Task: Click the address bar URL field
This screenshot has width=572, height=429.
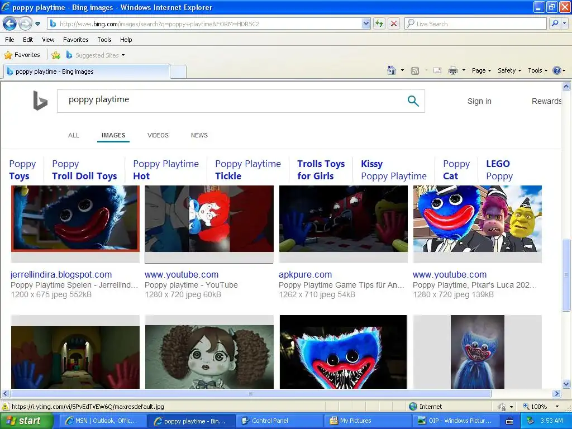Action: tap(210, 23)
